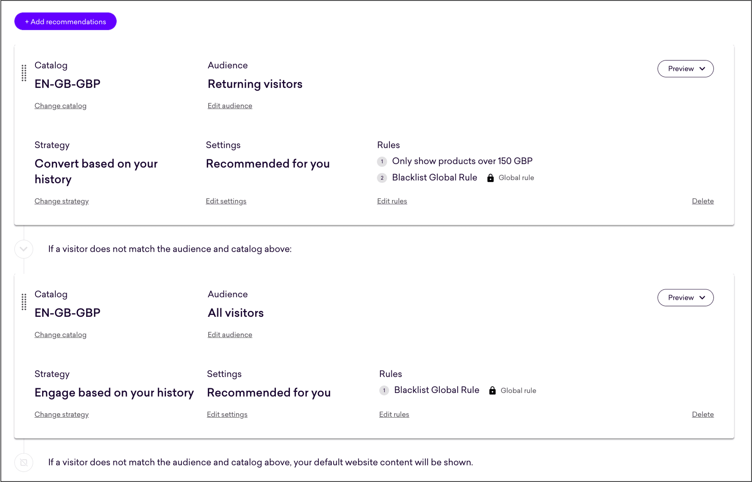Click Edit rules in the first recommendation card
752x482 pixels.
392,201
